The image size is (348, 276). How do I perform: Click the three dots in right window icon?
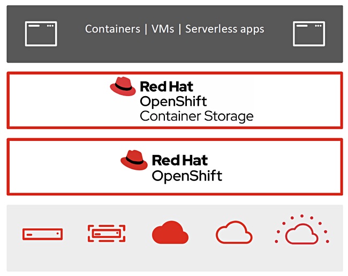[318, 26]
